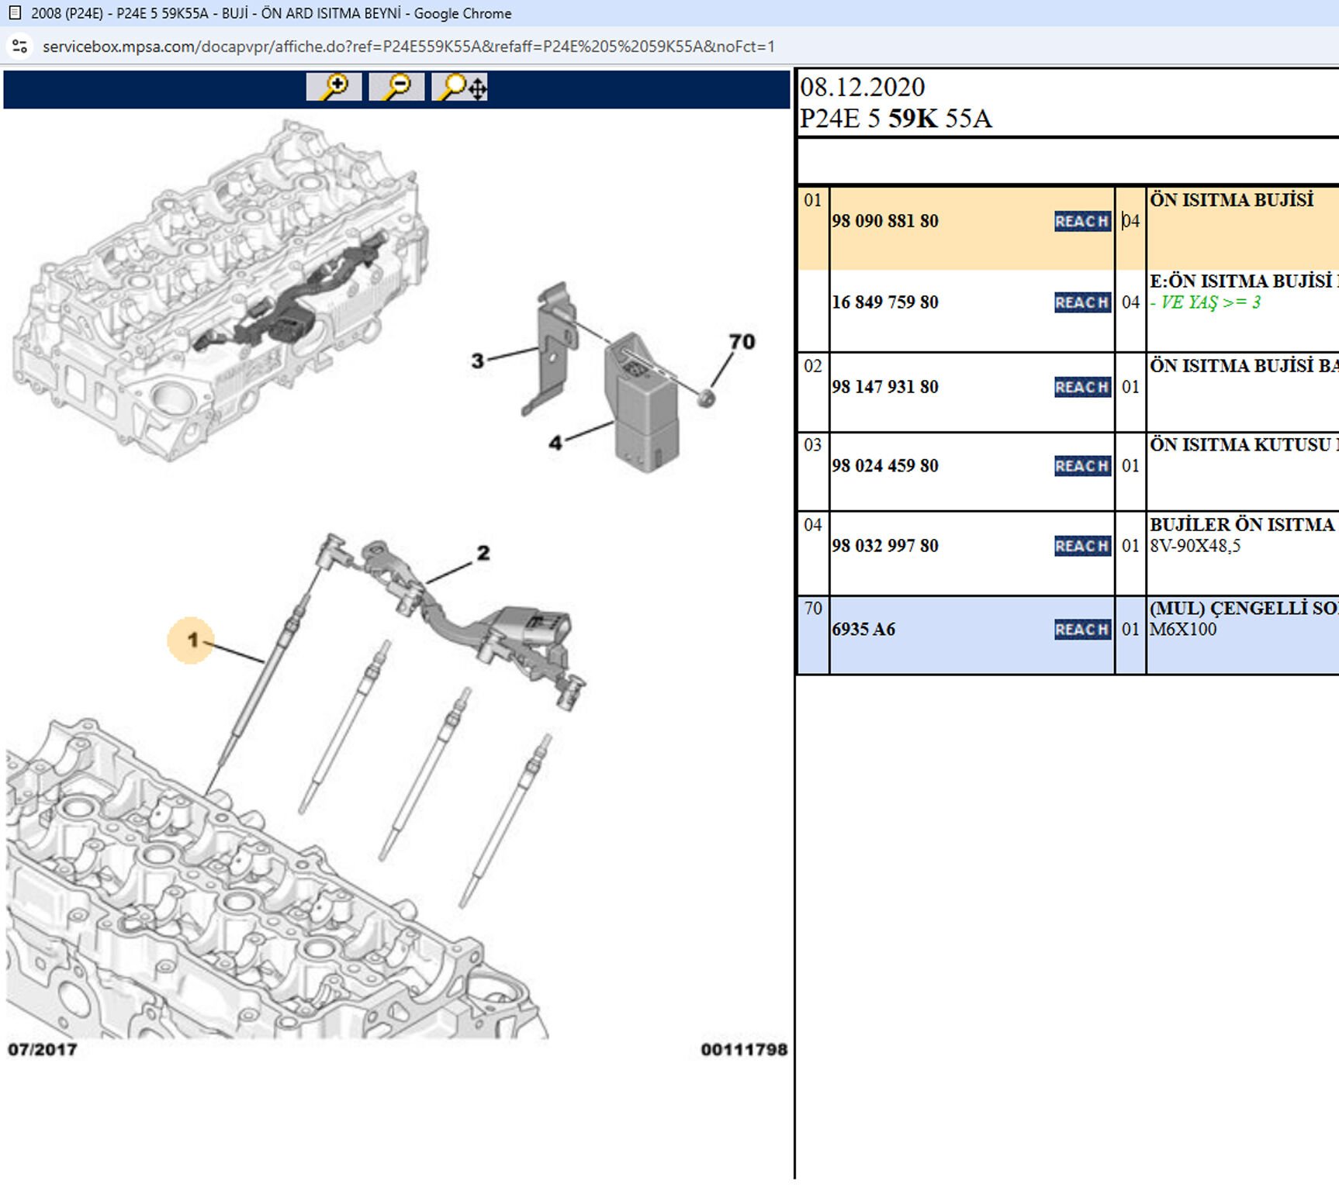
Task: Click callout number 4 on relay box
Action: point(555,443)
